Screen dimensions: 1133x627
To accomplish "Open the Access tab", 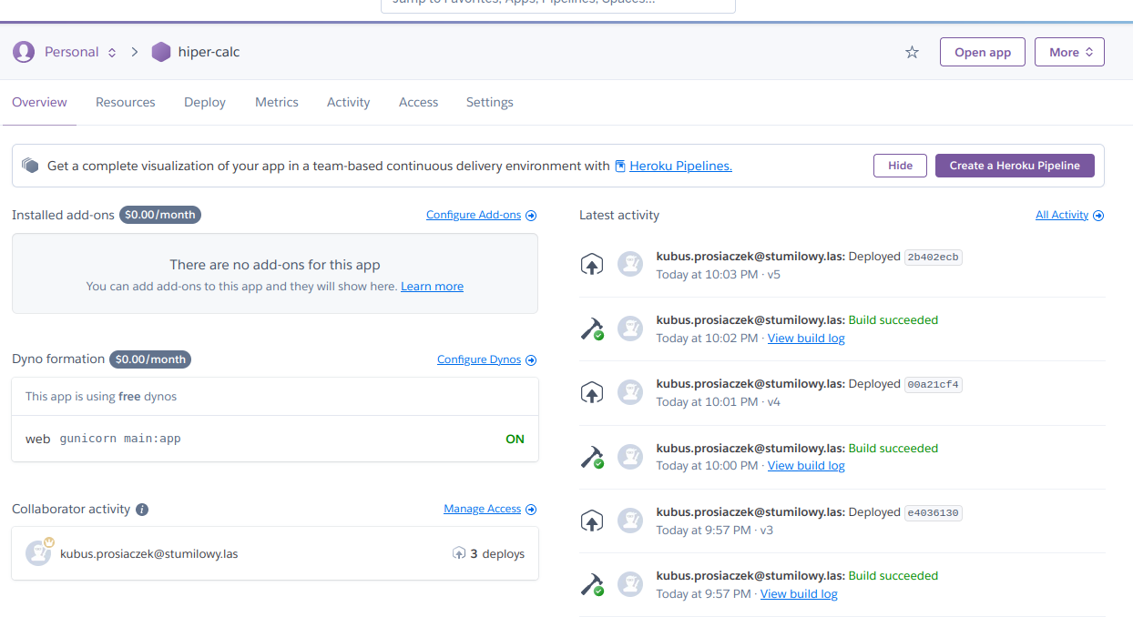I will click(x=419, y=102).
